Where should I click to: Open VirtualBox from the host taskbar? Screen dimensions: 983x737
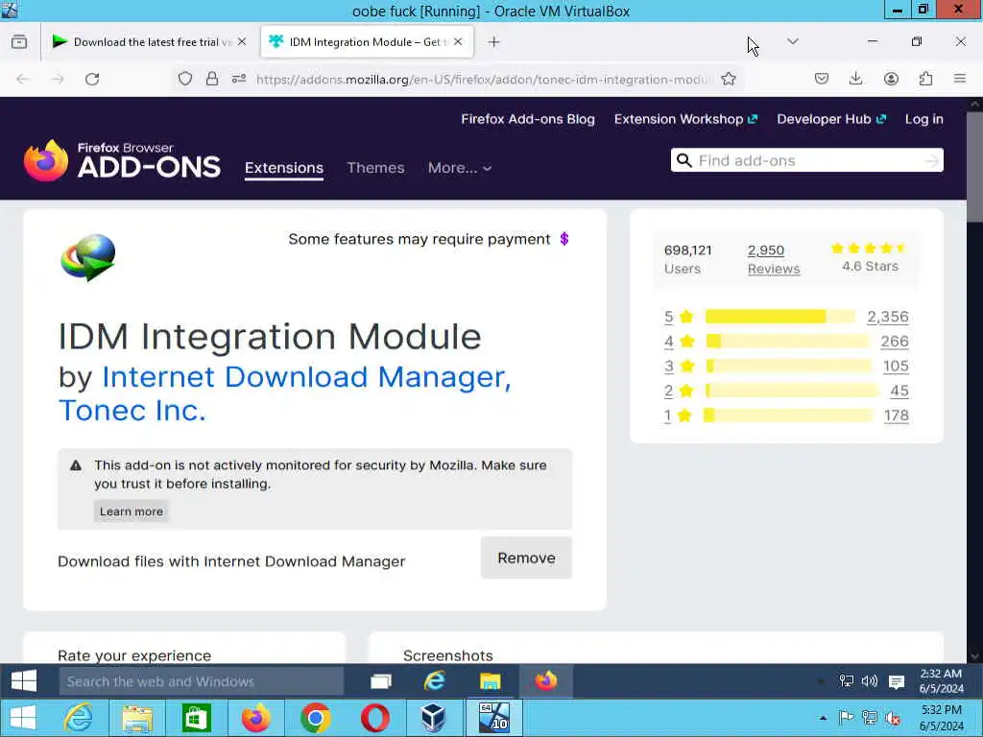[x=433, y=718]
